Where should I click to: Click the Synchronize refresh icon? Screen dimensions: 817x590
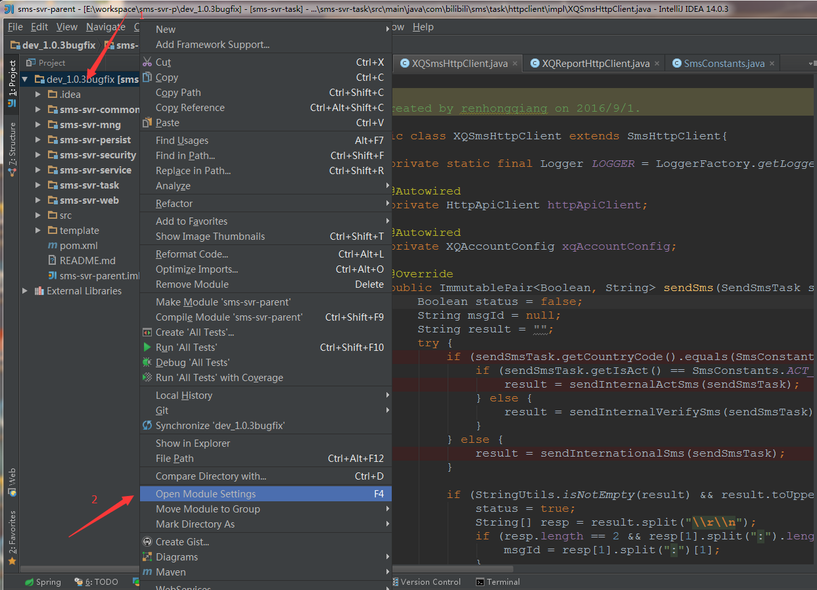coord(147,425)
